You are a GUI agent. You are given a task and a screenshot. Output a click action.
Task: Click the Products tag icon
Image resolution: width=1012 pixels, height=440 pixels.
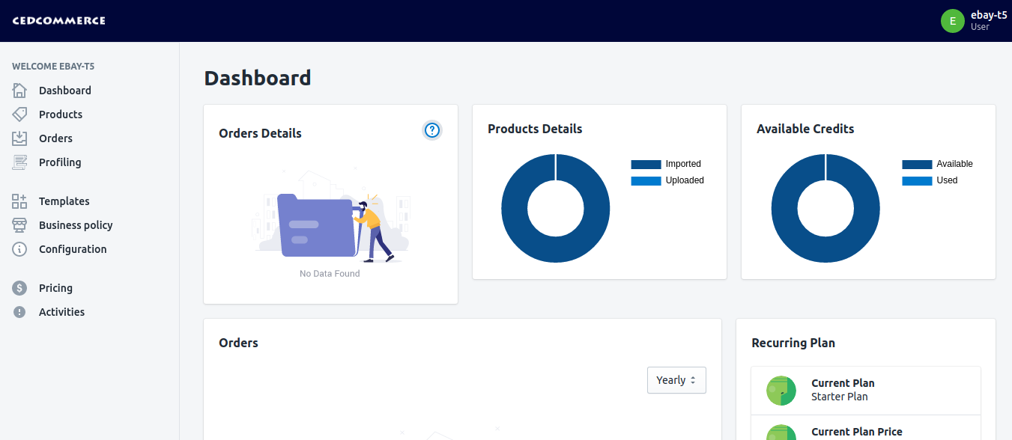point(20,114)
